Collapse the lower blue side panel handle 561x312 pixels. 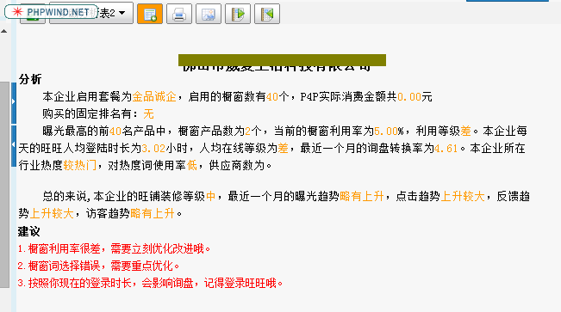point(14,145)
